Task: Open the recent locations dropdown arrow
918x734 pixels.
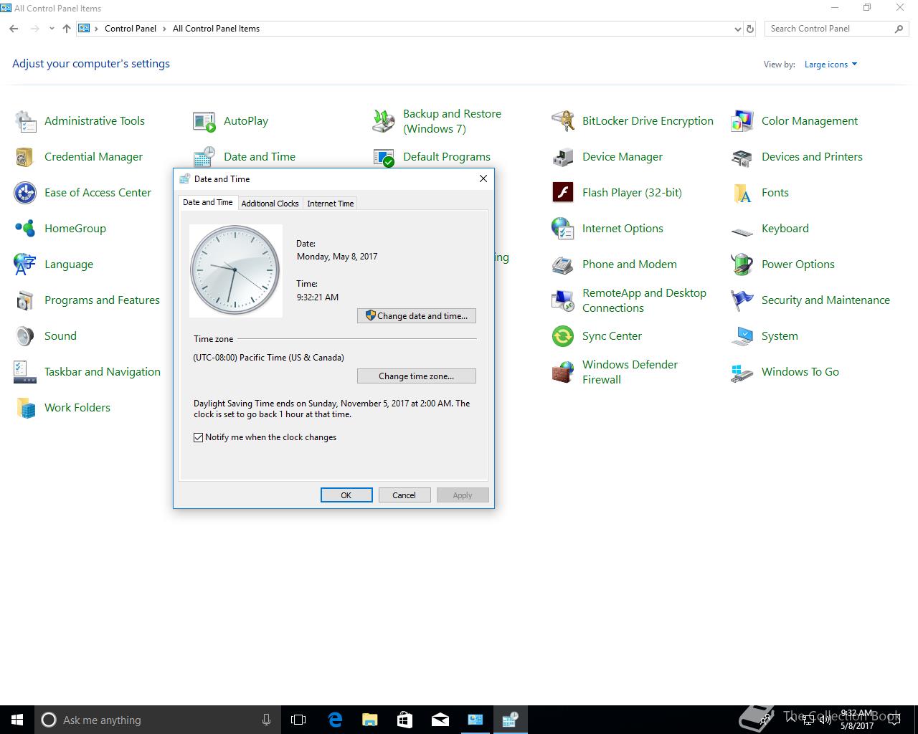Action: tap(52, 29)
